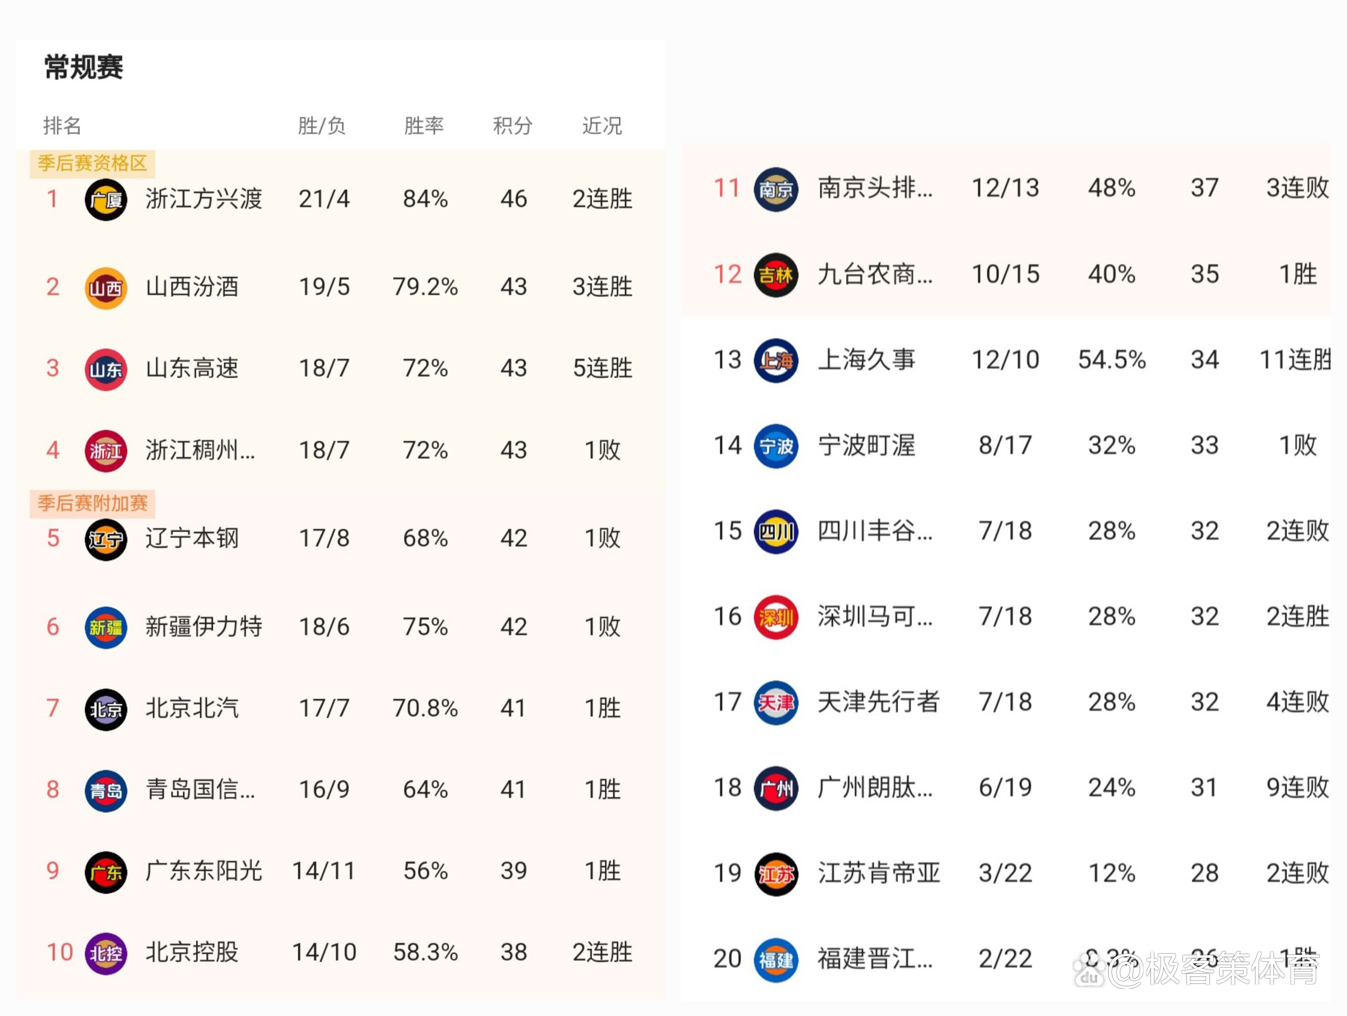Click the 积分 column header
Viewport: 1347px width, 1016px height.
(x=512, y=125)
